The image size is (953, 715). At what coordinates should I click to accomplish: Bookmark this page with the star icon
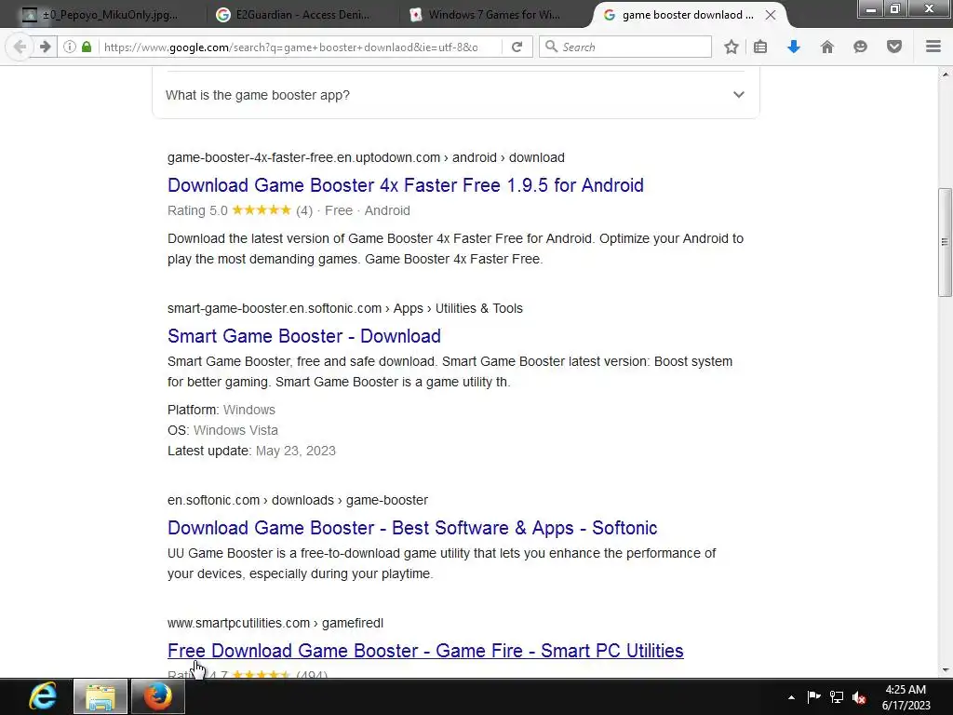(732, 47)
